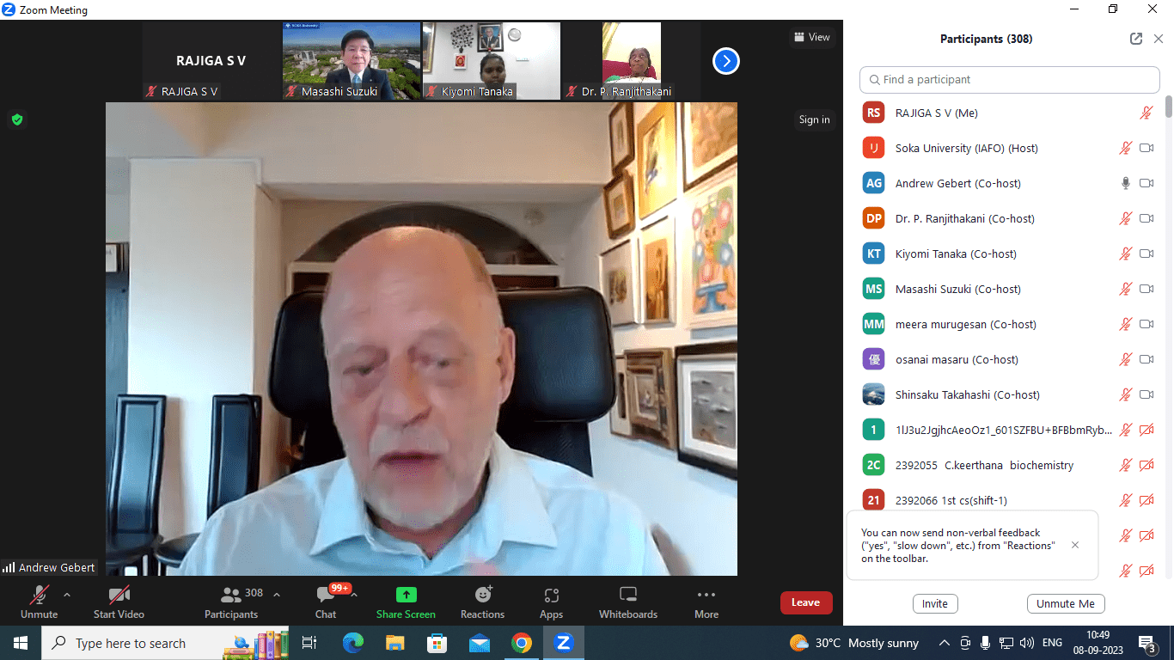Click the green encryption shield icon
The width and height of the screenshot is (1174, 660).
tap(16, 119)
